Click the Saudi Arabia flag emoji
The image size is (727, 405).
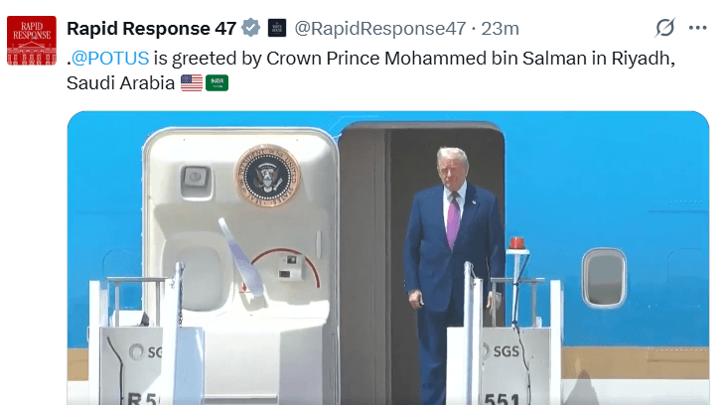click(217, 83)
